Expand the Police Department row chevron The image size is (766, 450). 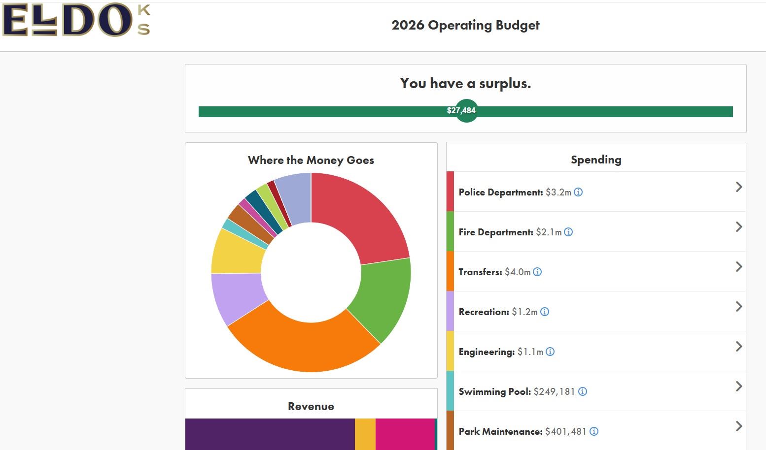click(x=738, y=187)
